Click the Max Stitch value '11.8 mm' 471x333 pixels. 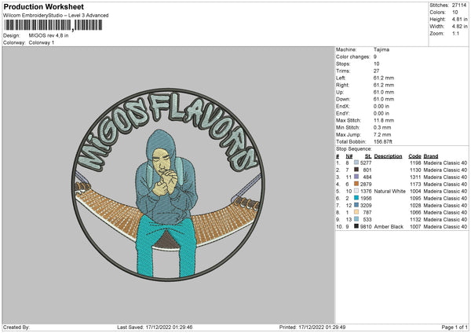tap(384, 120)
